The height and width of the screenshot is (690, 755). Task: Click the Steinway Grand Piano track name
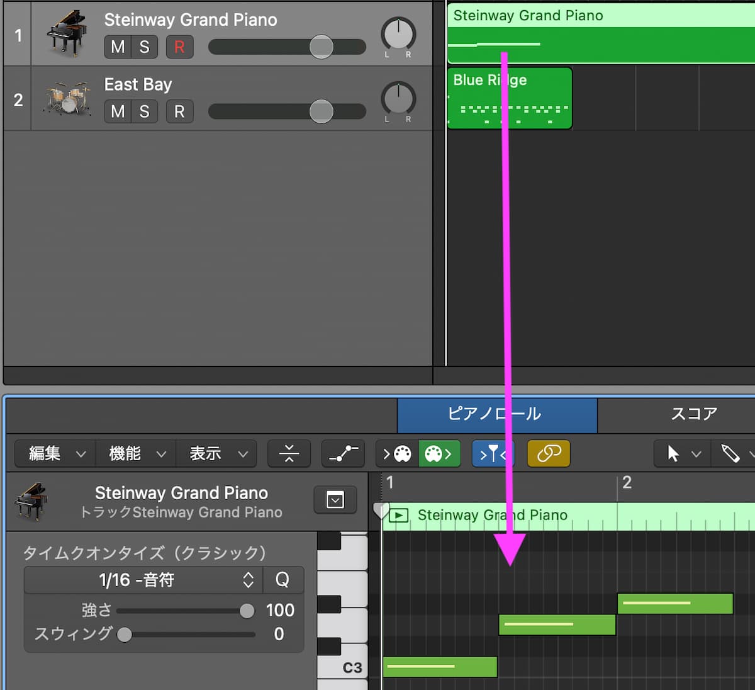click(x=191, y=20)
